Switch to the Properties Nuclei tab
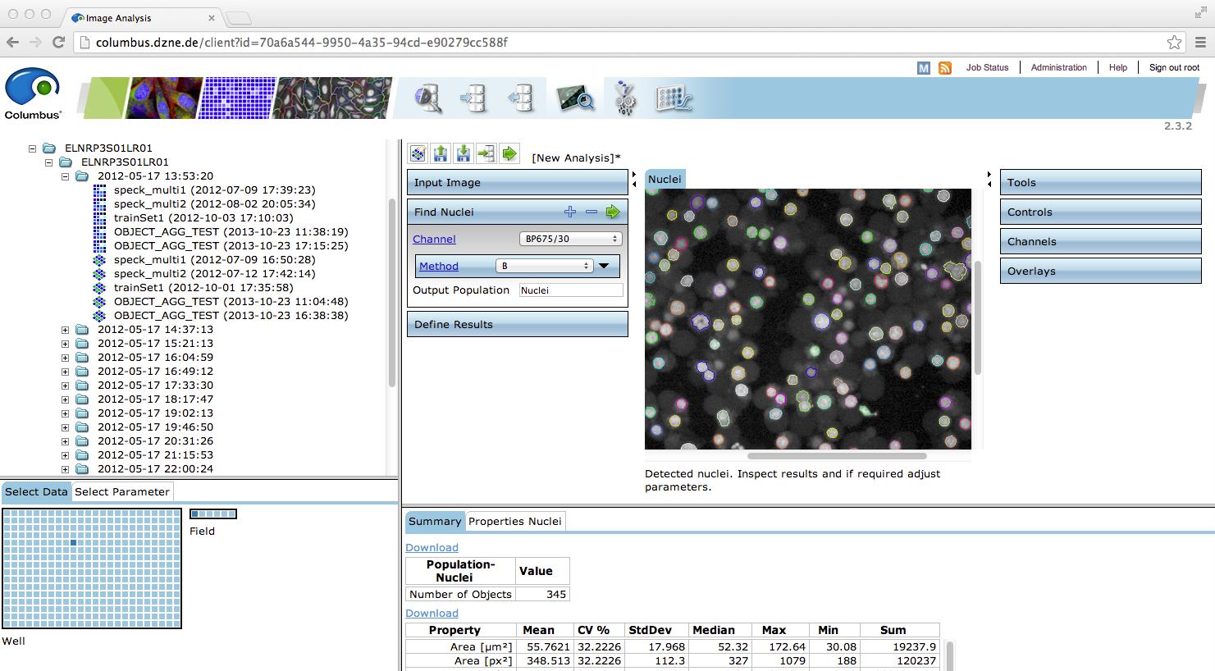This screenshot has height=671, width=1215. [x=514, y=522]
